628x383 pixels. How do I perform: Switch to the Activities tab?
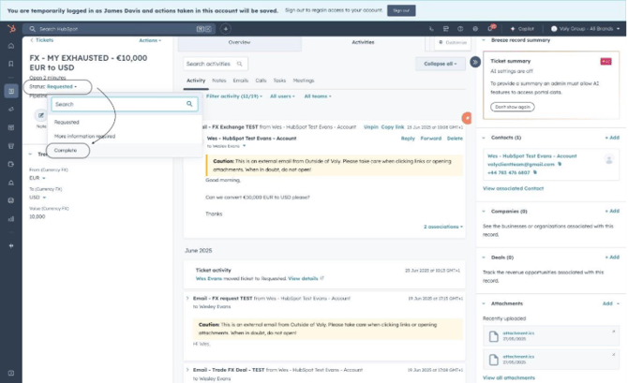tap(363, 42)
